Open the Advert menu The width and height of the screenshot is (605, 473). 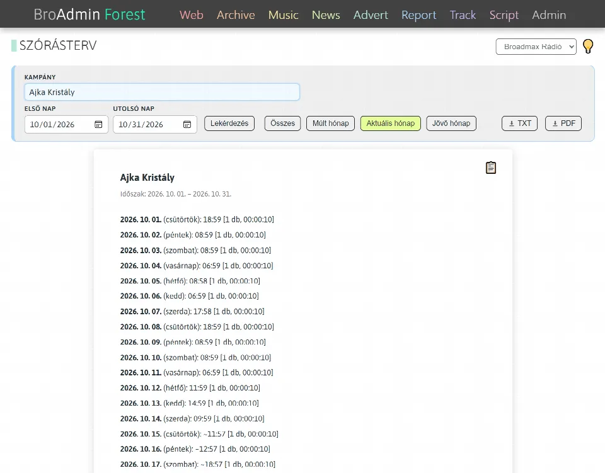[x=371, y=14]
